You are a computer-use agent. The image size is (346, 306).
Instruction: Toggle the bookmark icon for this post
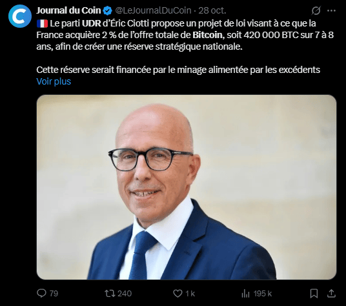(x=314, y=294)
